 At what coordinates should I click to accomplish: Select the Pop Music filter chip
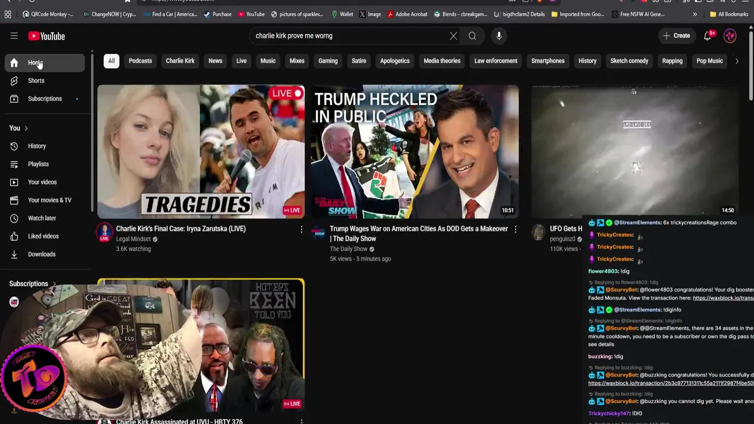[x=710, y=61]
